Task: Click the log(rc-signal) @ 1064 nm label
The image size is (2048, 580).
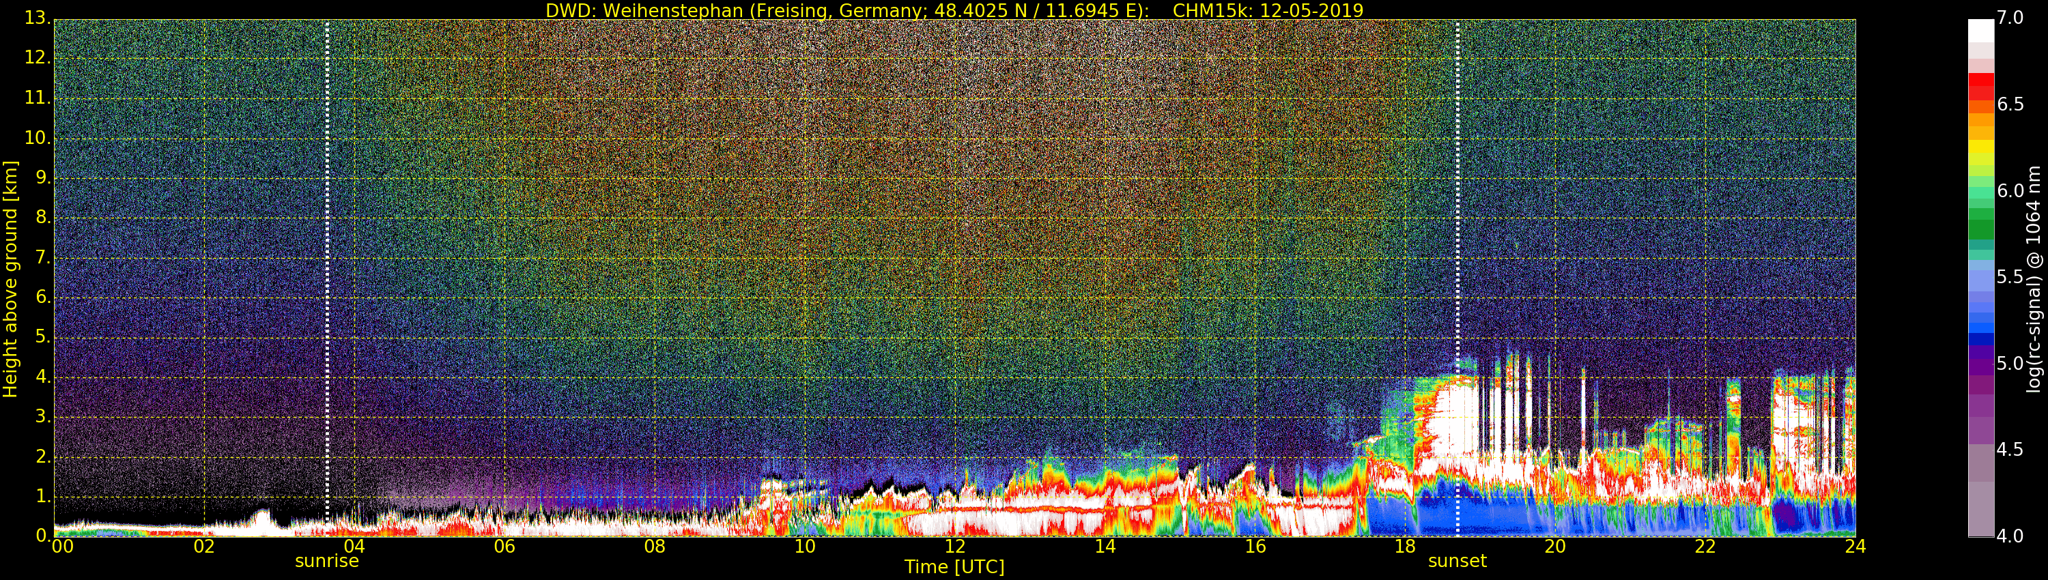Action: (2034, 279)
